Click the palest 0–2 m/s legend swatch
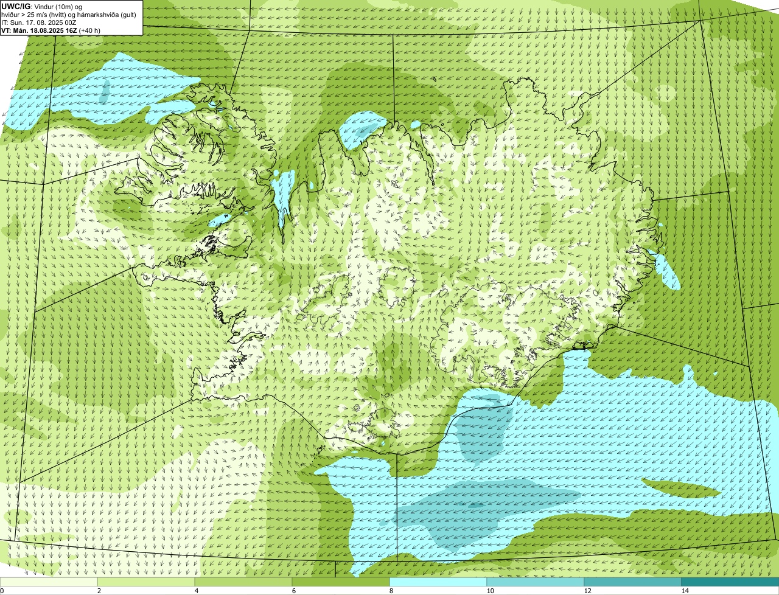Screen dimensions: 779x595 tap(49, 582)
